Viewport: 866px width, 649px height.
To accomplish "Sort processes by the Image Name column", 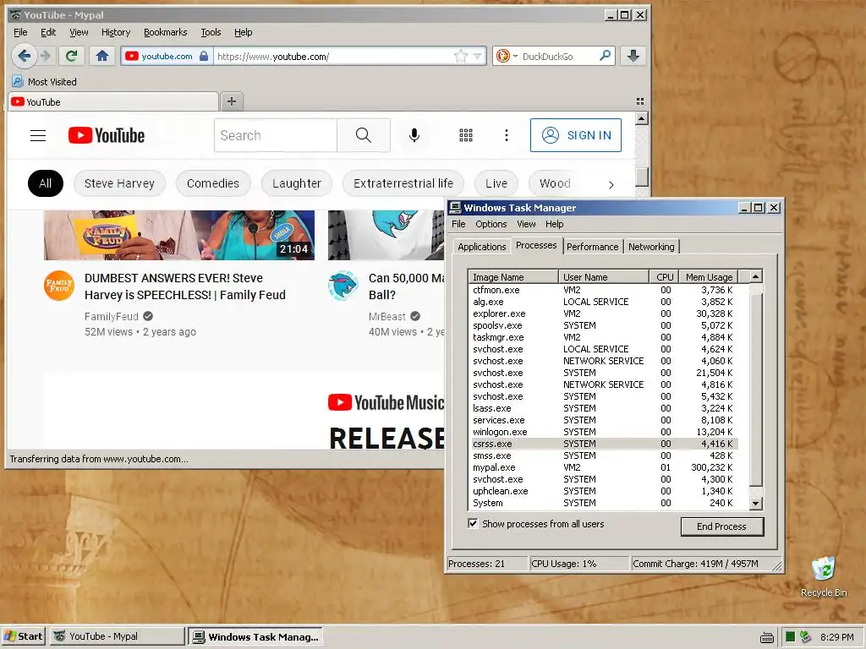I will (x=513, y=276).
